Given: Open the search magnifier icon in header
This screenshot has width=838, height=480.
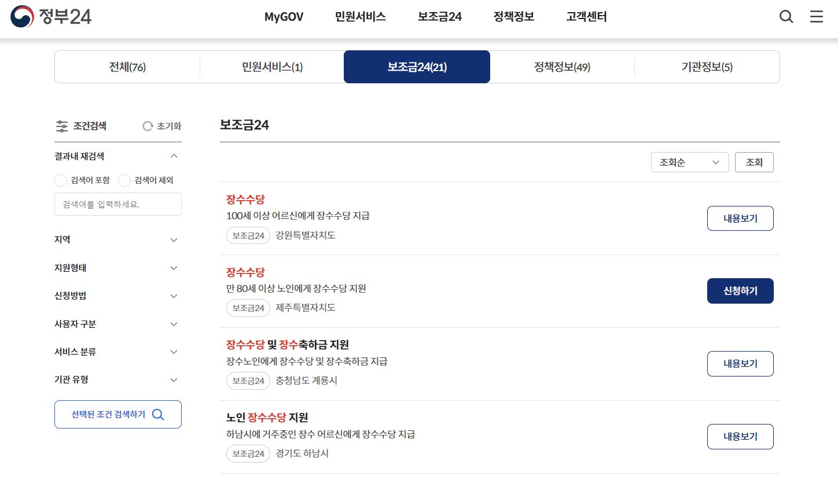Looking at the screenshot, I should tap(786, 17).
